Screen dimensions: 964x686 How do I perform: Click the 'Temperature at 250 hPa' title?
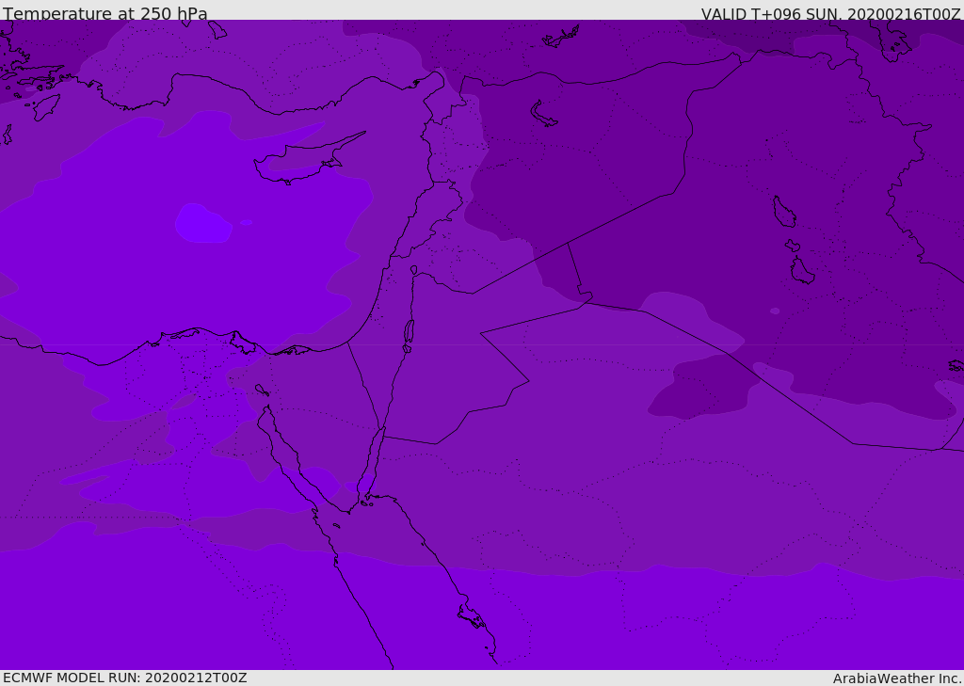[105, 13]
